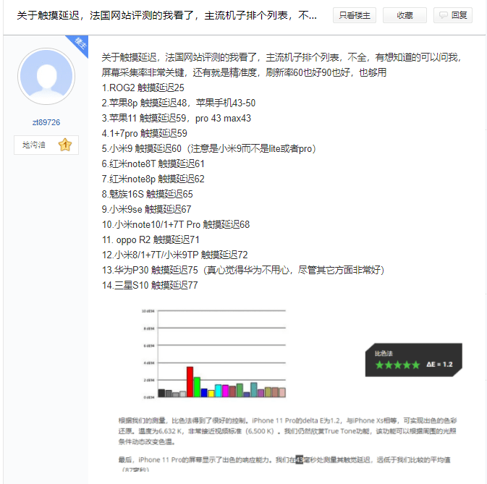Image resolution: width=487 pixels, height=484 pixels.
Task: Click the thread title at the top
Action: 166,15
